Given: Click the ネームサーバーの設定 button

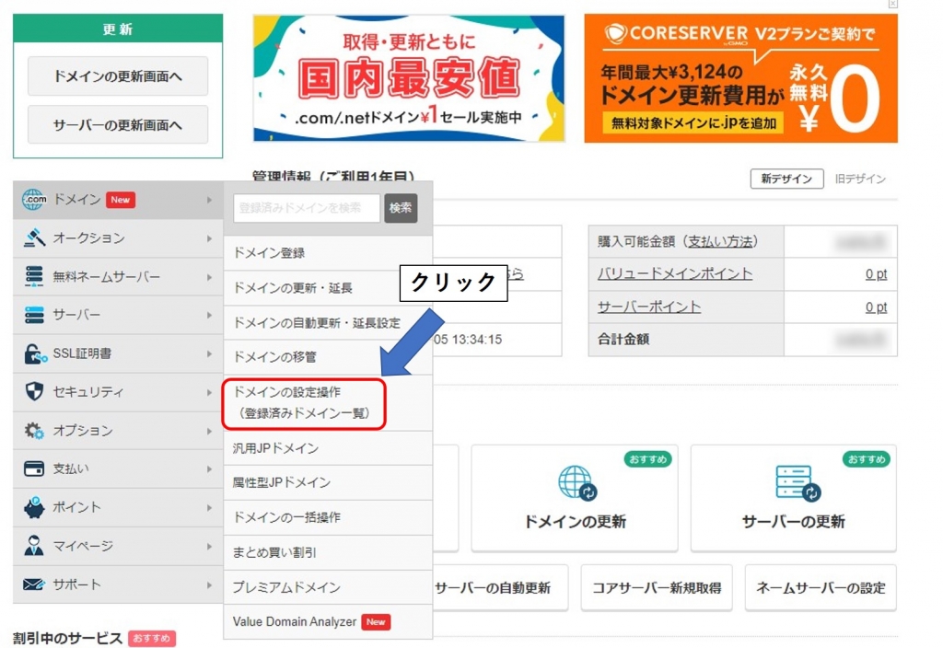Looking at the screenshot, I should click(x=821, y=588).
